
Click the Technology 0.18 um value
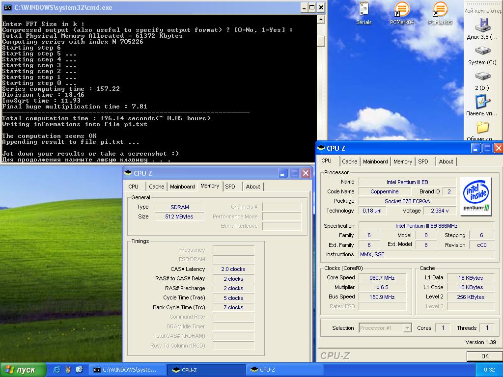click(x=372, y=211)
